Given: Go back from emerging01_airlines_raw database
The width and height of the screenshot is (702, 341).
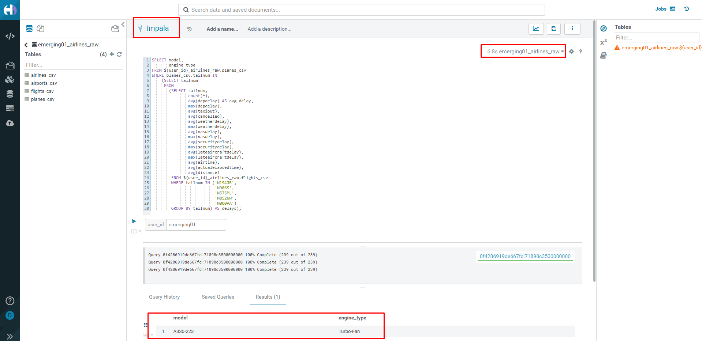Looking at the screenshot, I should (x=26, y=45).
